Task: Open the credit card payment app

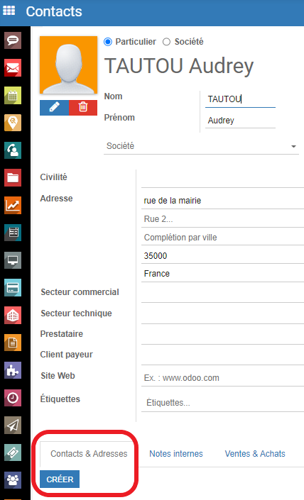Action: [x=13, y=288]
